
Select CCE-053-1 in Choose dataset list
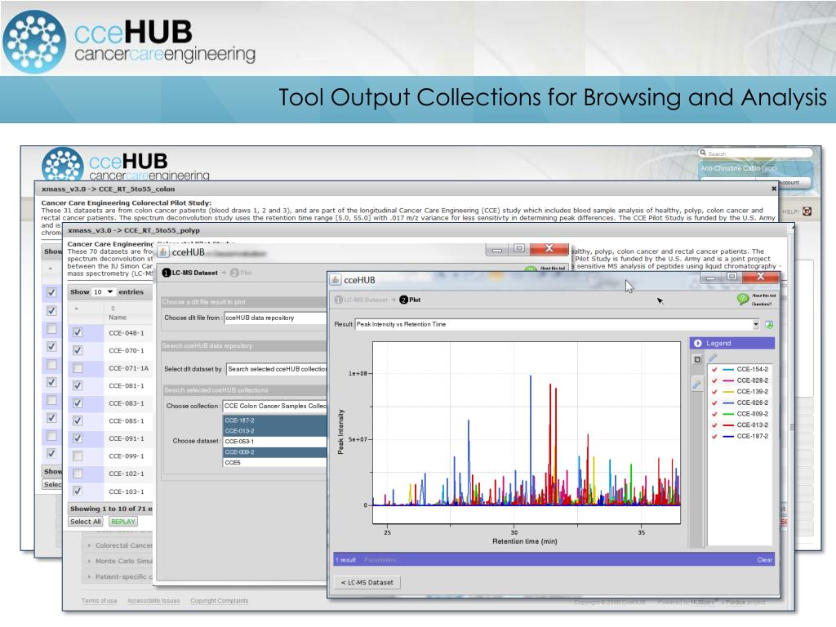pyautogui.click(x=274, y=442)
